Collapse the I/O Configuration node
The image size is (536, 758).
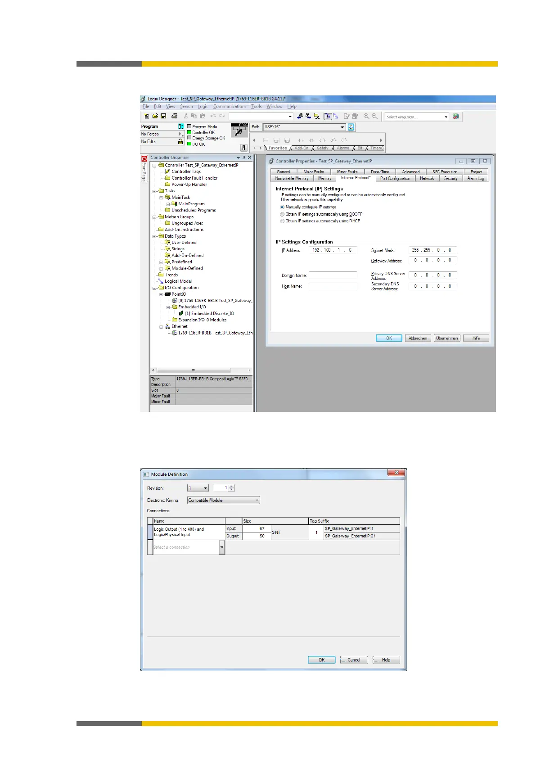click(154, 288)
